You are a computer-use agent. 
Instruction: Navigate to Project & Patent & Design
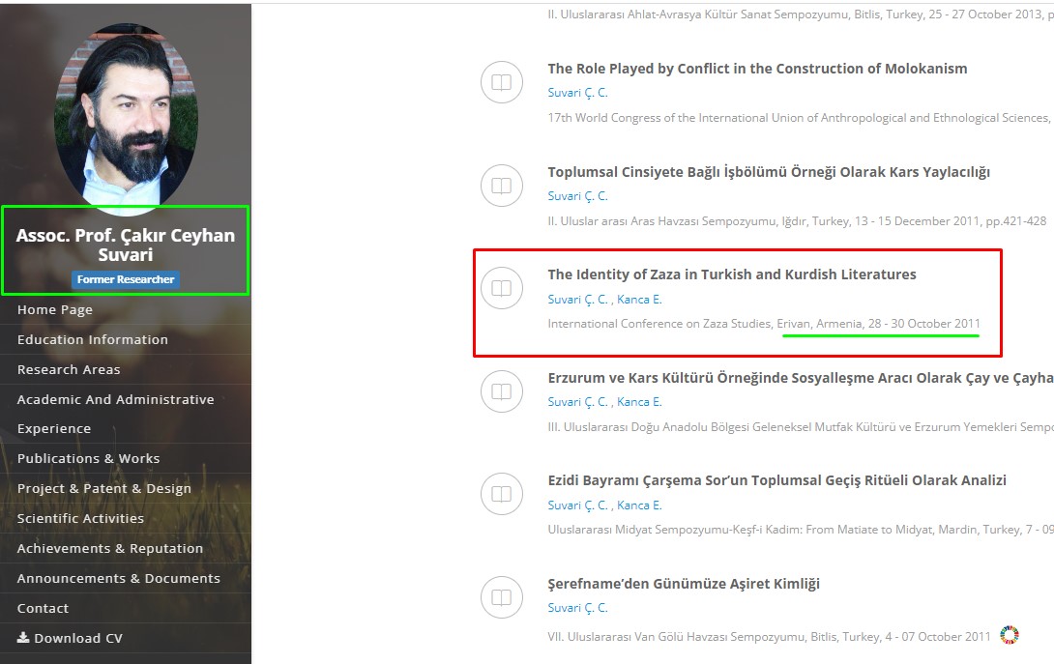103,488
